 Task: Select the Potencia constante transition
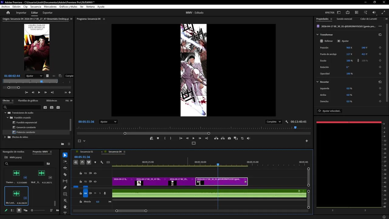click(26, 132)
